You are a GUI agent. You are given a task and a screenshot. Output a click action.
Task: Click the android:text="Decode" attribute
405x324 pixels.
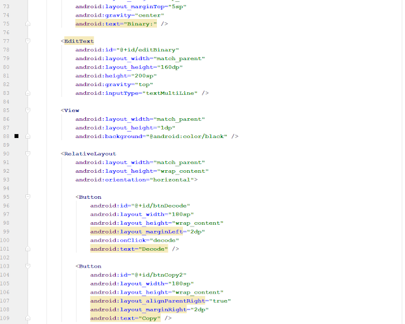point(129,249)
